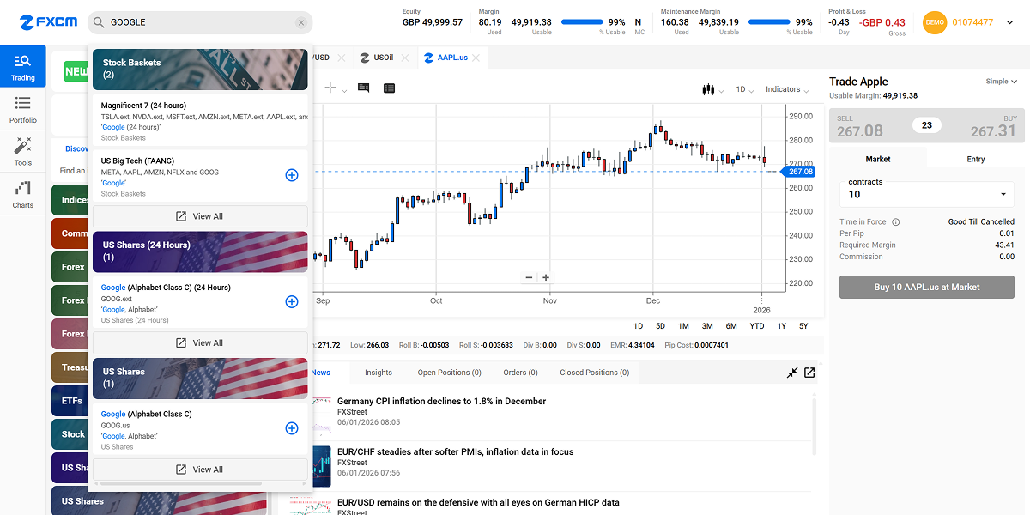Open the contracts quantity dropdown
Viewport: 1030px width, 515px height.
point(1002,194)
